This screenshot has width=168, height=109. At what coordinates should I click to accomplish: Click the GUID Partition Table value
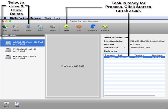pyautogui.click(x=140, y=48)
